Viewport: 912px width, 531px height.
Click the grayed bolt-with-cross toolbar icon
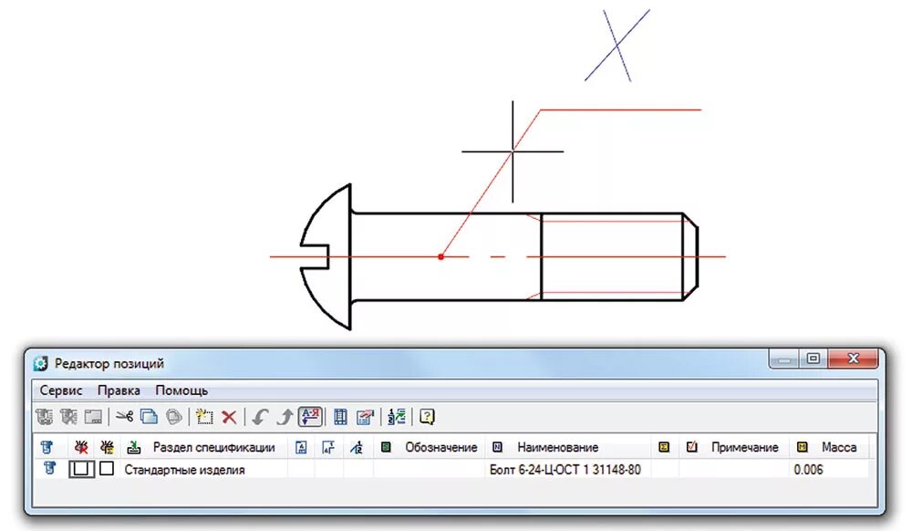(x=68, y=416)
